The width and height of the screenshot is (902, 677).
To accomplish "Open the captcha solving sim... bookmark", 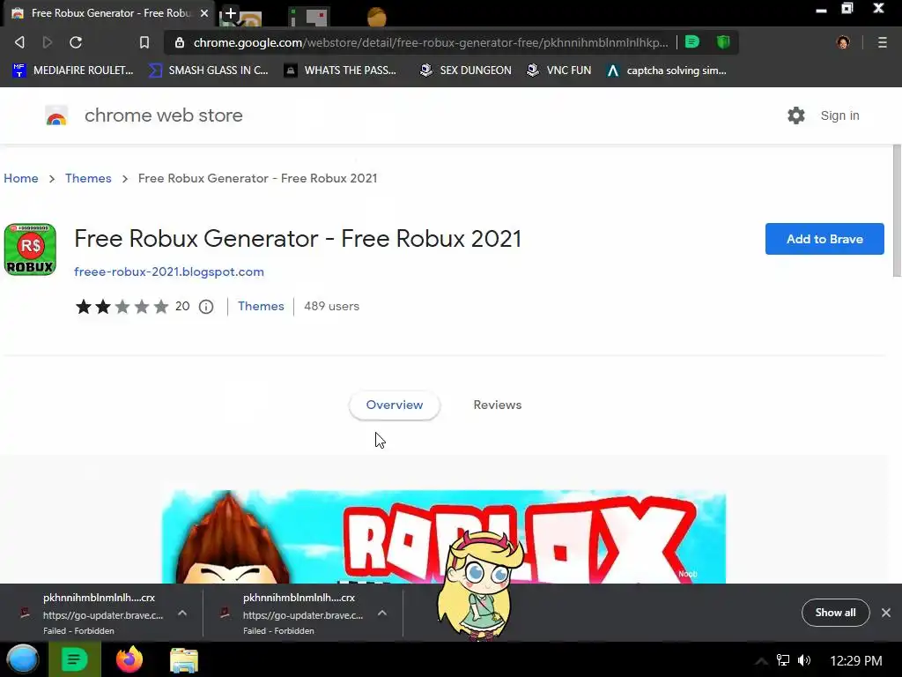I will click(x=667, y=71).
